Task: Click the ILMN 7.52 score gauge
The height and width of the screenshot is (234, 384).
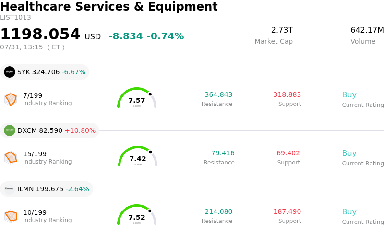Action: [137, 215]
